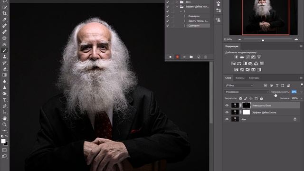Create a new action set folder
Screen dimensions: 304x171
(x=191, y=57)
